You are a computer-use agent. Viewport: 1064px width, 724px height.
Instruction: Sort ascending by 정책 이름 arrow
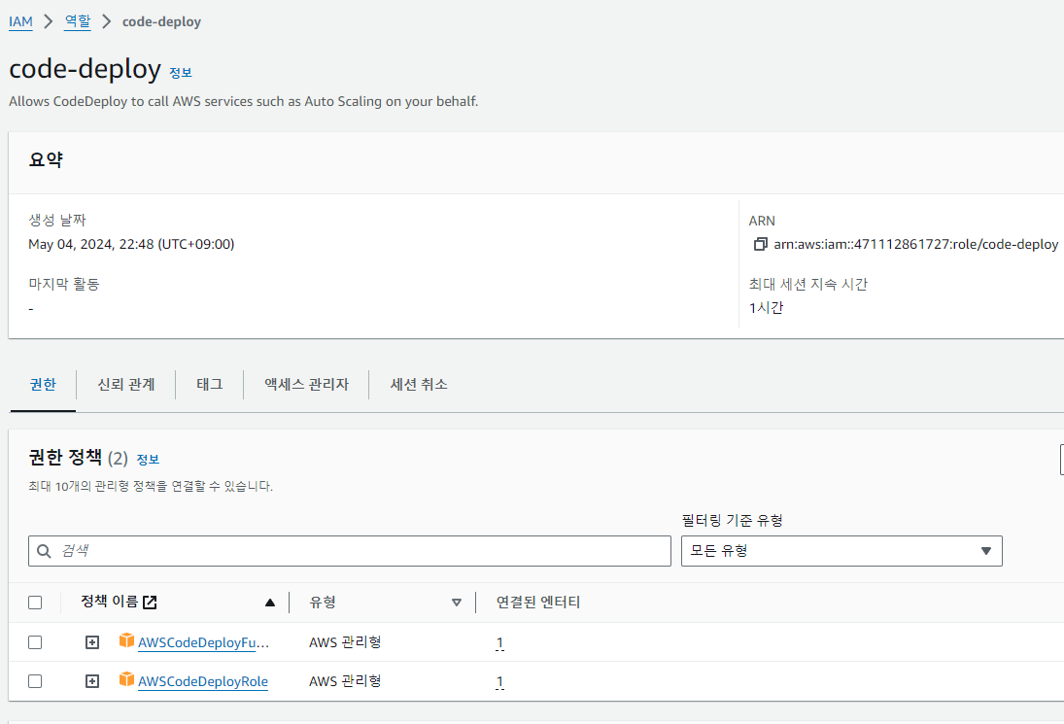coord(270,603)
